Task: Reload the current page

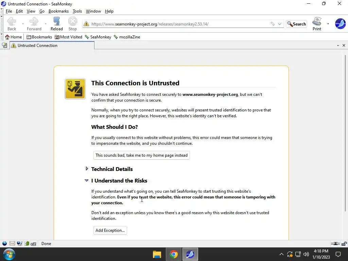Action: pos(57,24)
